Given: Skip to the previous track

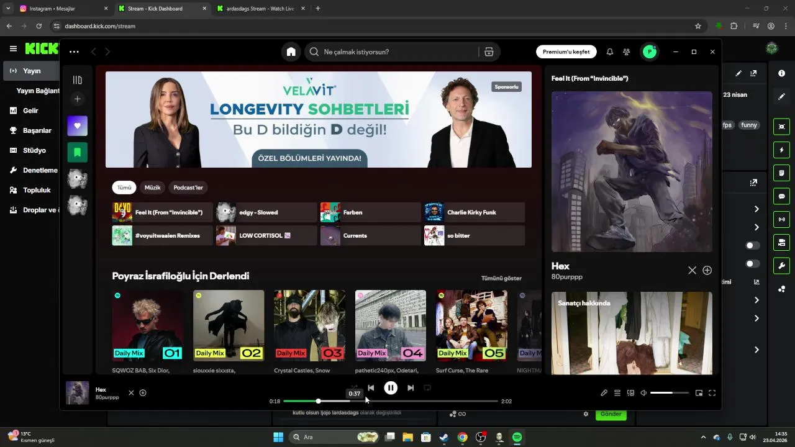Looking at the screenshot, I should [371, 388].
